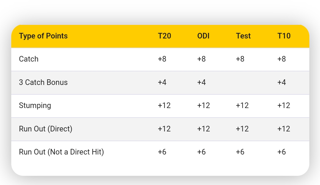
Task: Click the '3 Catch Bonus' row label
Action: tap(43, 82)
